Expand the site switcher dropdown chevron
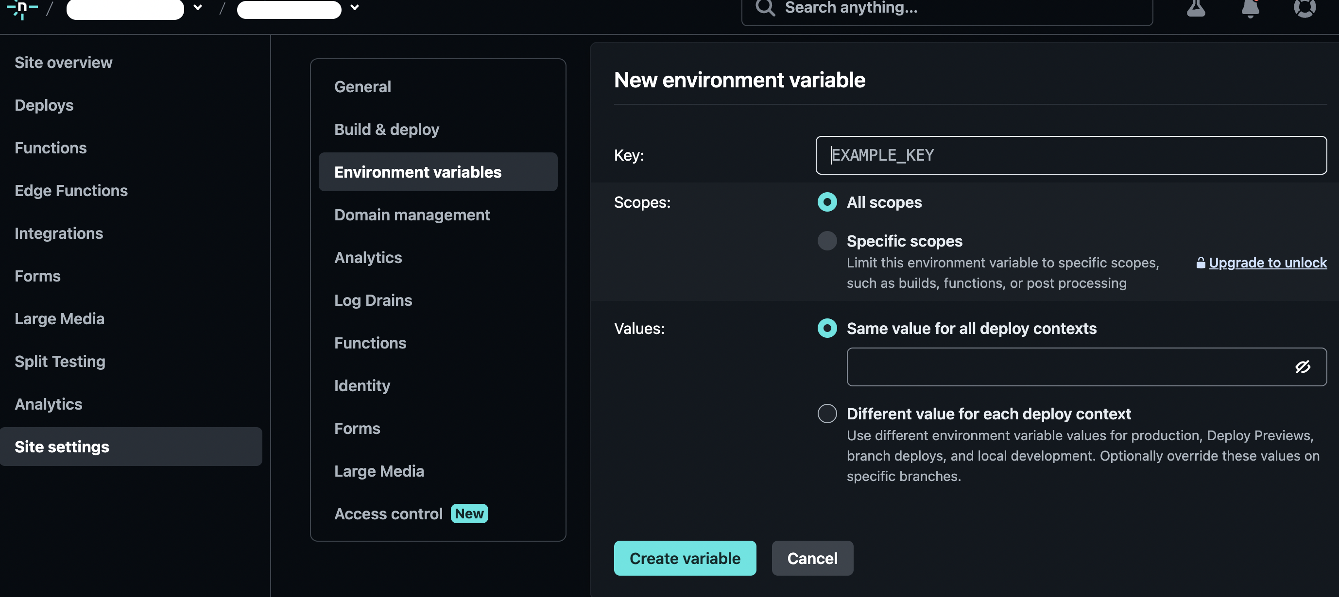This screenshot has width=1339, height=597. pyautogui.click(x=355, y=7)
